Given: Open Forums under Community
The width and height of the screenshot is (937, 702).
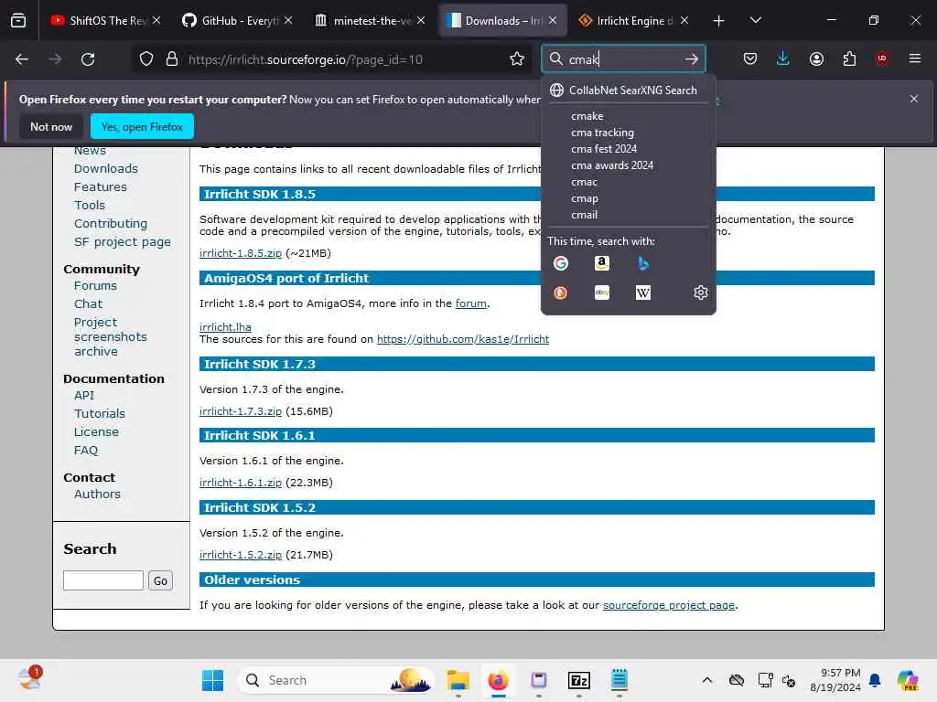Looking at the screenshot, I should pyautogui.click(x=95, y=286).
